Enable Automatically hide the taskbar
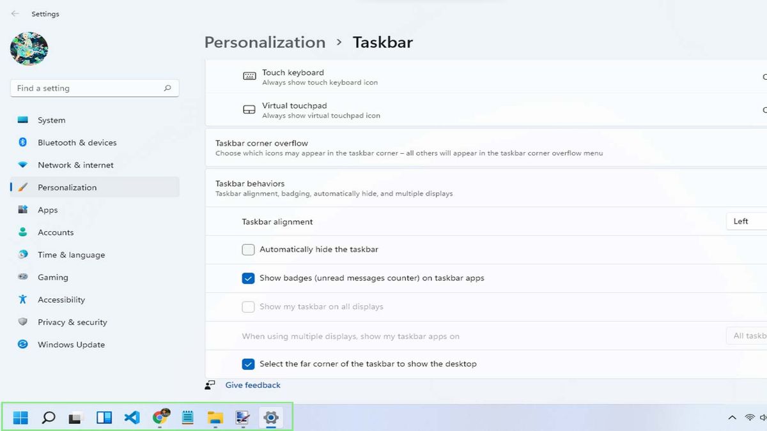 click(248, 249)
